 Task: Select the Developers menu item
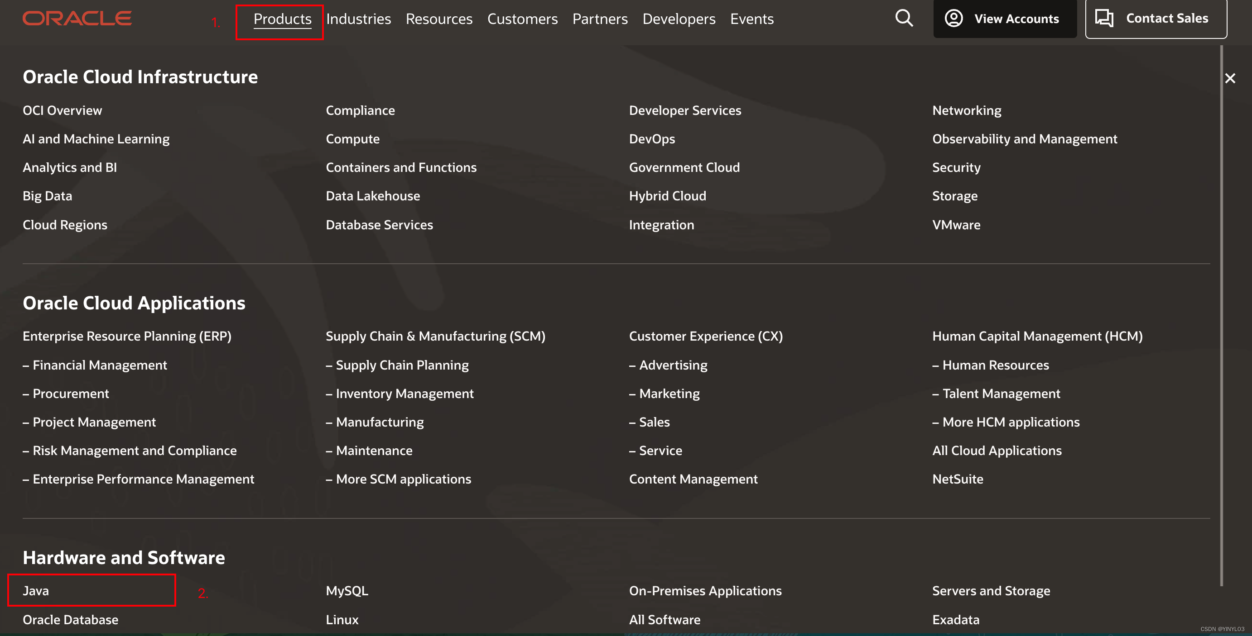pyautogui.click(x=679, y=19)
